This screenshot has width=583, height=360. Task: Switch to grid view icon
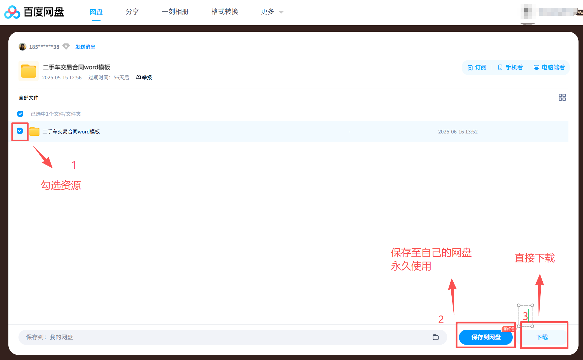(562, 97)
